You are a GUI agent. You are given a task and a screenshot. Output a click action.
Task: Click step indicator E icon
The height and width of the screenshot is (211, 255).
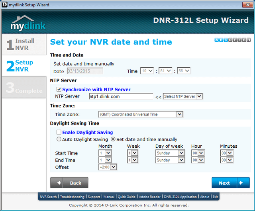coord(235,40)
